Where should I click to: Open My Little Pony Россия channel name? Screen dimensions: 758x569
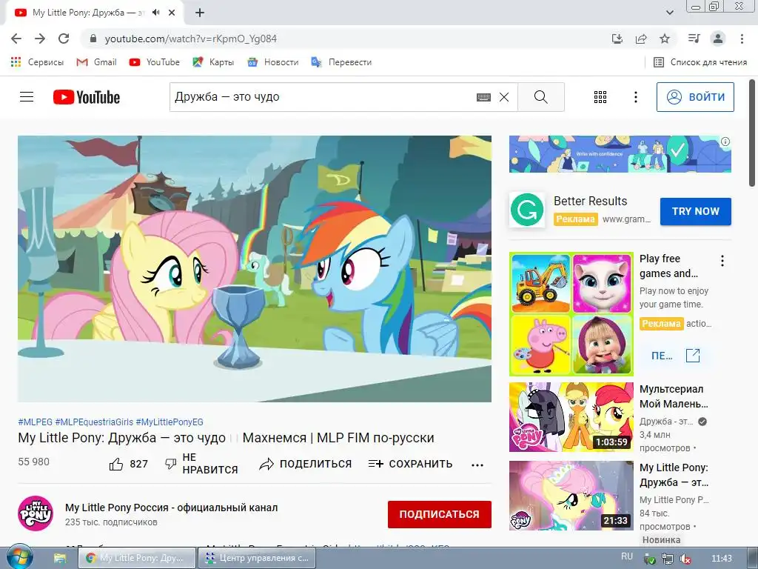click(x=171, y=508)
